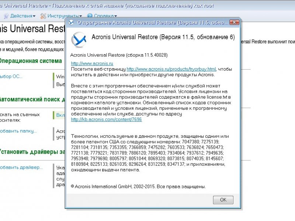This screenshot has width=295, height=221.
Task: Open the Инструменты menu
Action: point(61,16)
